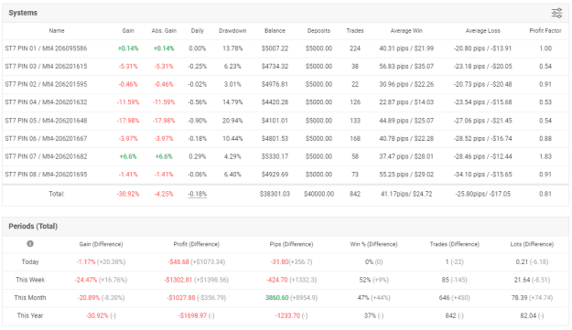Open ST7 PIN 06 / Mt4-206201667 system
The image size is (572, 330).
(46, 138)
